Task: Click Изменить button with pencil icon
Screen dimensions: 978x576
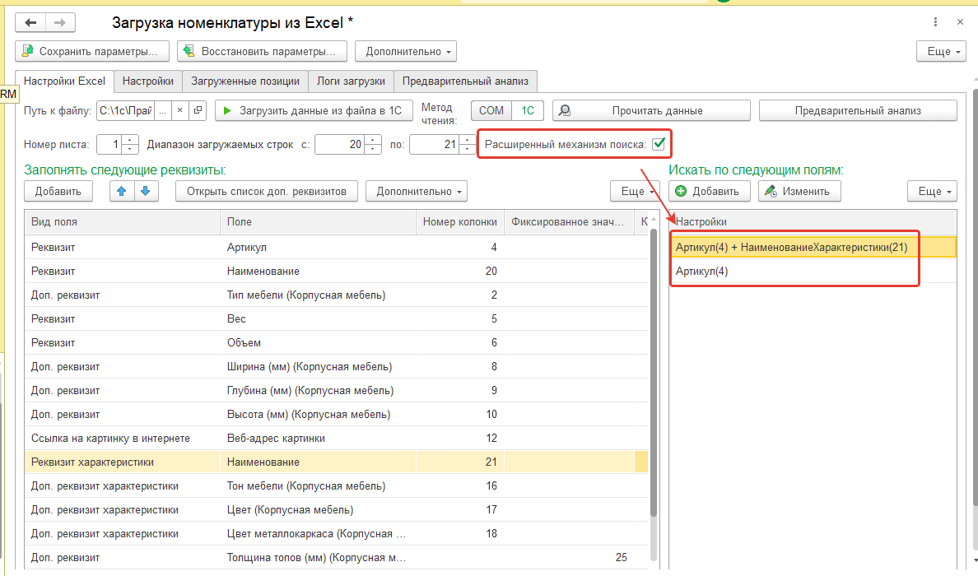Action: (799, 192)
